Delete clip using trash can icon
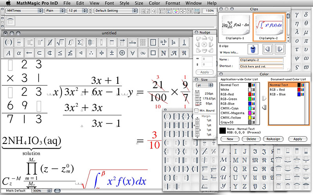 coord(253,49)
